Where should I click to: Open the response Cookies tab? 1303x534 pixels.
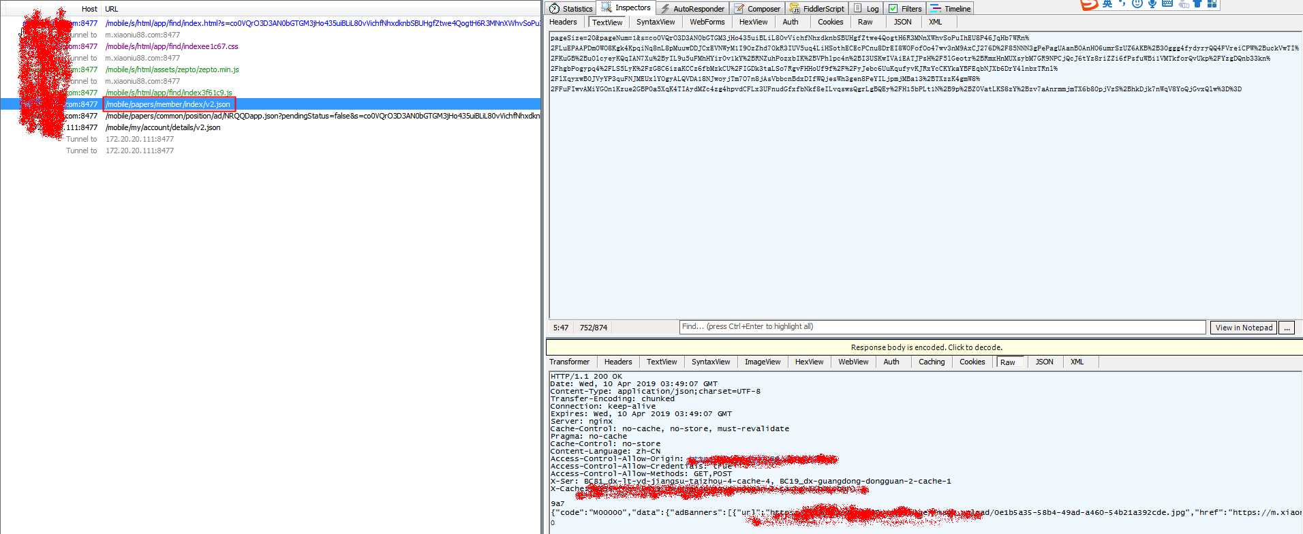[x=972, y=362]
